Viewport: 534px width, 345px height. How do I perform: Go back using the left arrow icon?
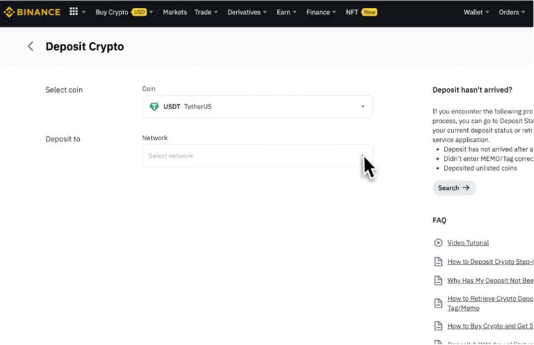tap(31, 46)
